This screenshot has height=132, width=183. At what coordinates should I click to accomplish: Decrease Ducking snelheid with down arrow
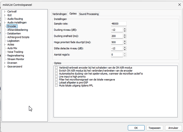pyautogui.click(x=125, y=37)
